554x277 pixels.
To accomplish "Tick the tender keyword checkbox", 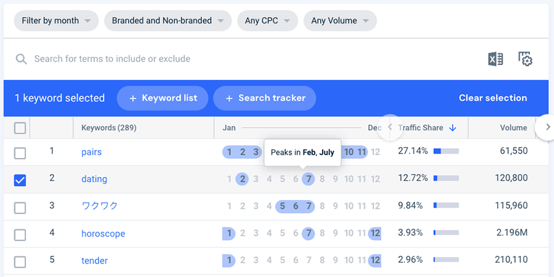I will point(20,262).
